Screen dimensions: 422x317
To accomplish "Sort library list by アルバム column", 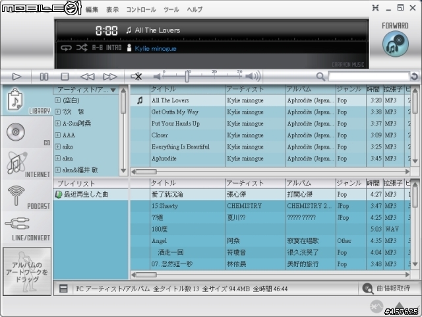I will point(311,89).
